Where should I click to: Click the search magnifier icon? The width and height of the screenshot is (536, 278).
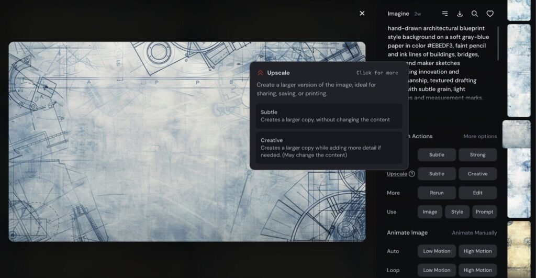click(x=474, y=13)
